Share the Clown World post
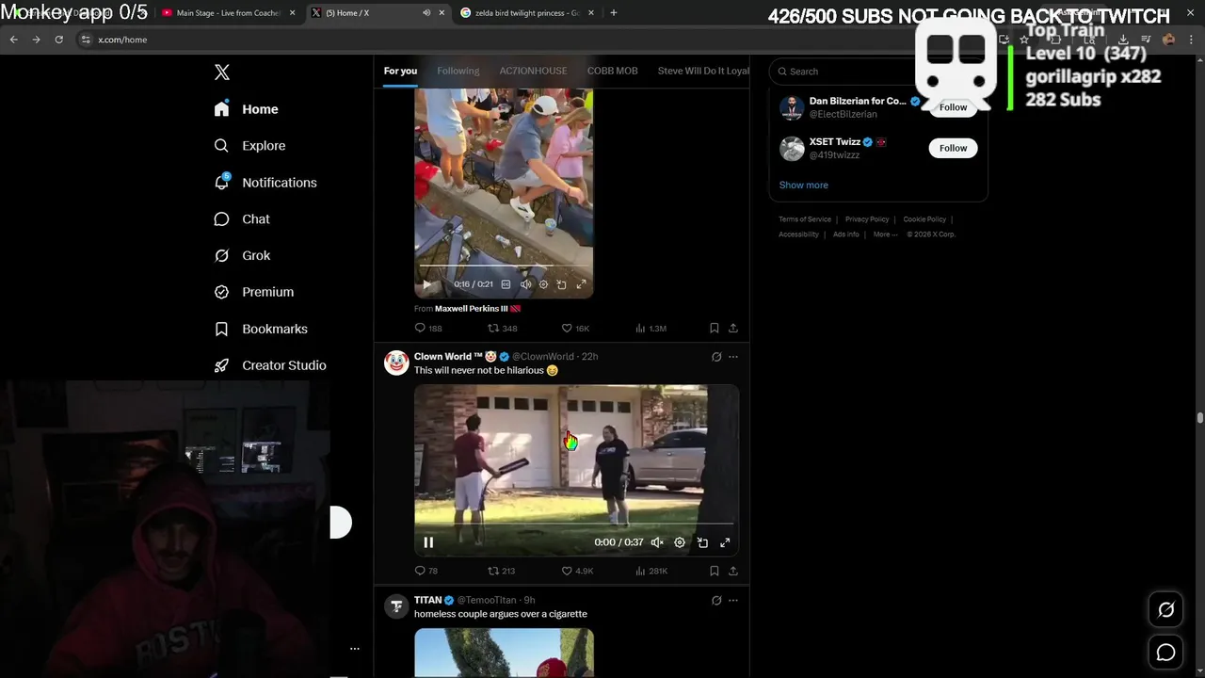1205x678 pixels. 733,571
